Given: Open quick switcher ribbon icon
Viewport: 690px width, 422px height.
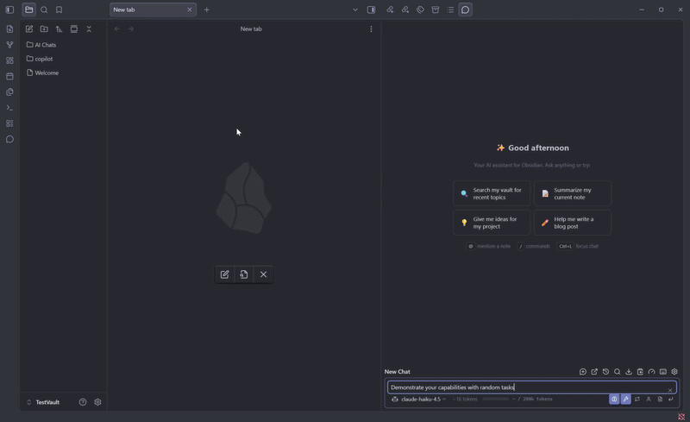Looking at the screenshot, I should [x=9, y=29].
